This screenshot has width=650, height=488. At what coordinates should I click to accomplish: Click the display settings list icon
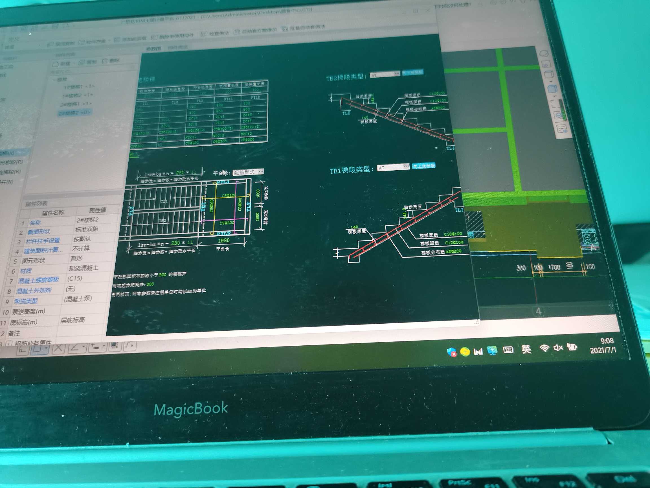click(562, 129)
